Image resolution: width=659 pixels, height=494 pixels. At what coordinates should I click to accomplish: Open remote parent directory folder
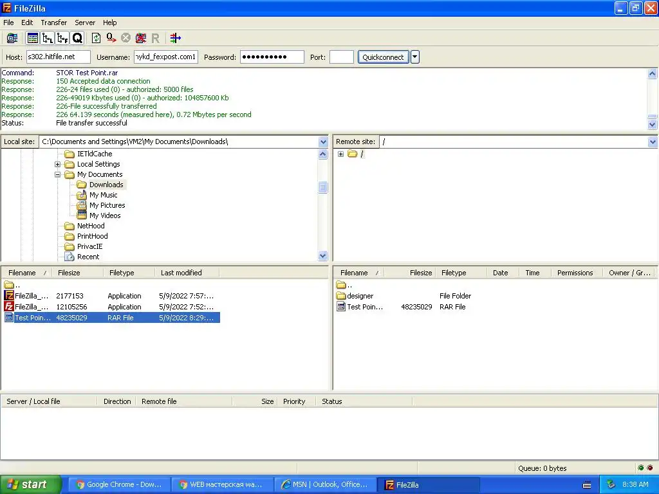point(344,285)
